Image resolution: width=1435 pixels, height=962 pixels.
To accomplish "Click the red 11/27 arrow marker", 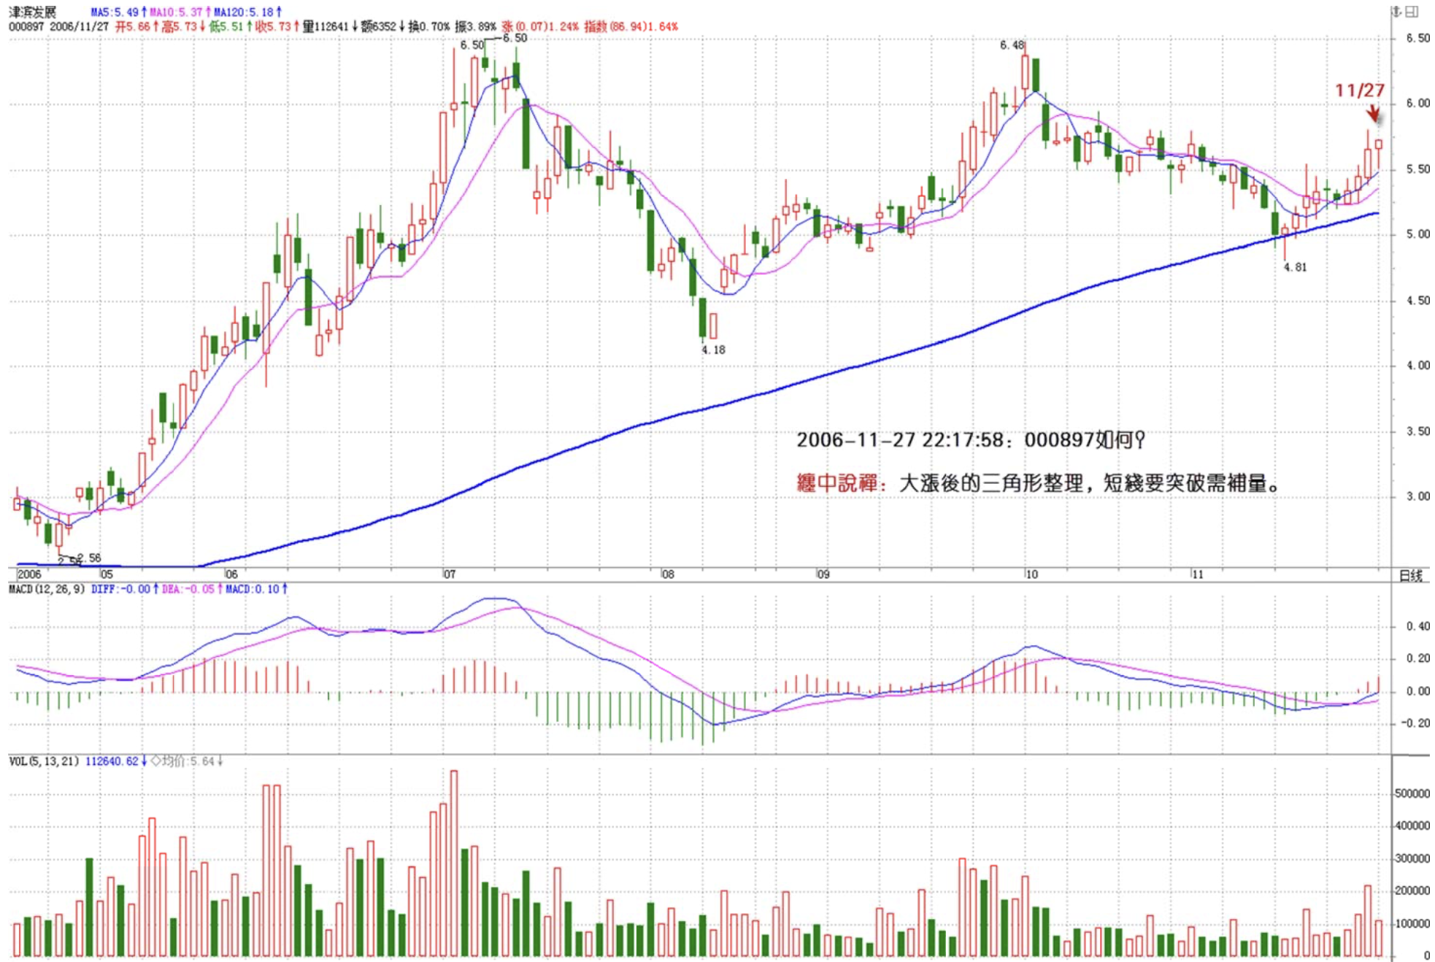I will 1373,112.
